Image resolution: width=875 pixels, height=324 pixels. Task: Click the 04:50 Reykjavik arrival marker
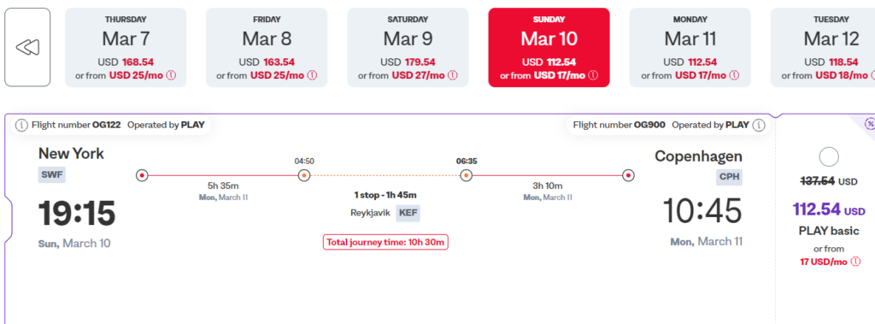(x=304, y=175)
